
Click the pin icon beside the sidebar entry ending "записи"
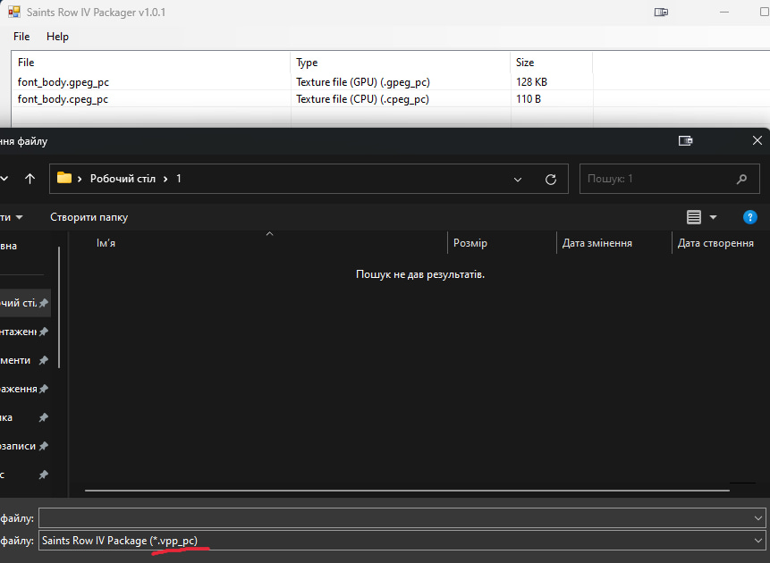coord(43,446)
